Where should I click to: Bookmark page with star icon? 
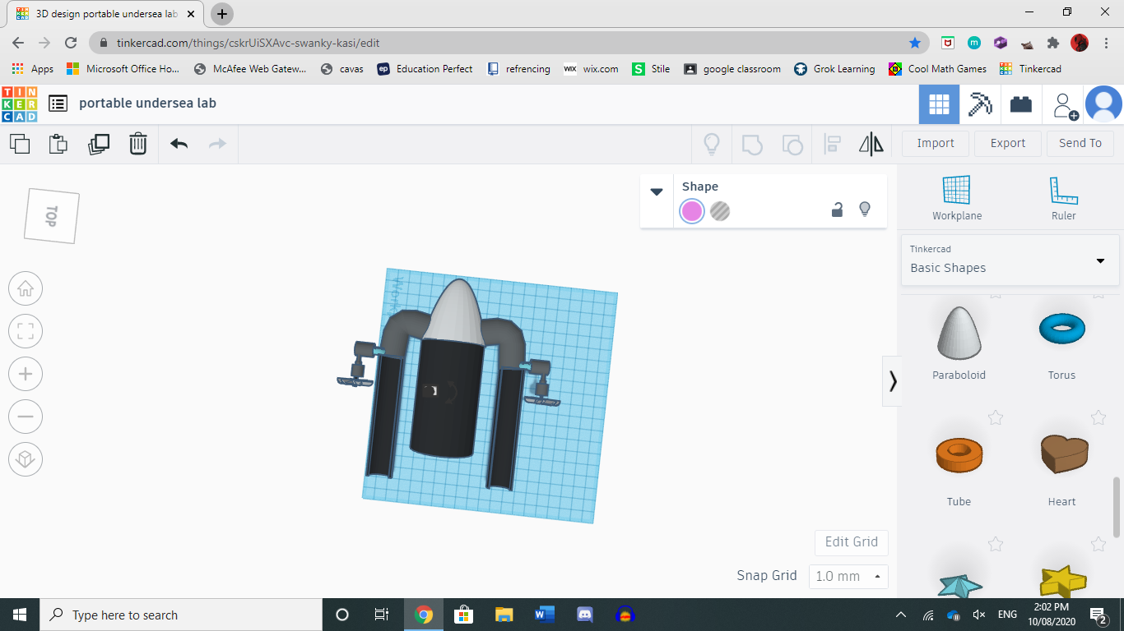915,43
